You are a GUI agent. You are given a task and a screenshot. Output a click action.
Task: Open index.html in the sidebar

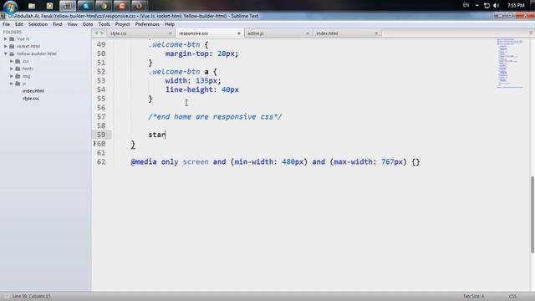coord(33,91)
